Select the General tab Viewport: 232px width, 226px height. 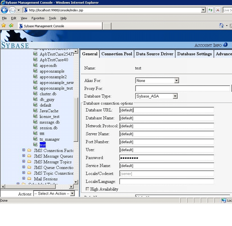tap(90, 54)
